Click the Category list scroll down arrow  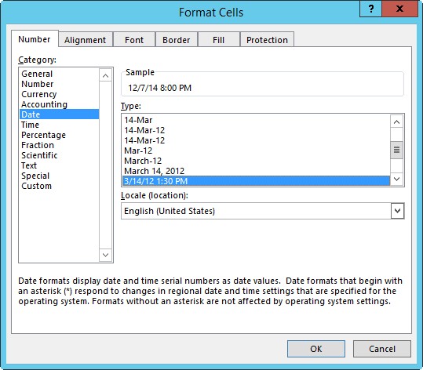click(105, 255)
